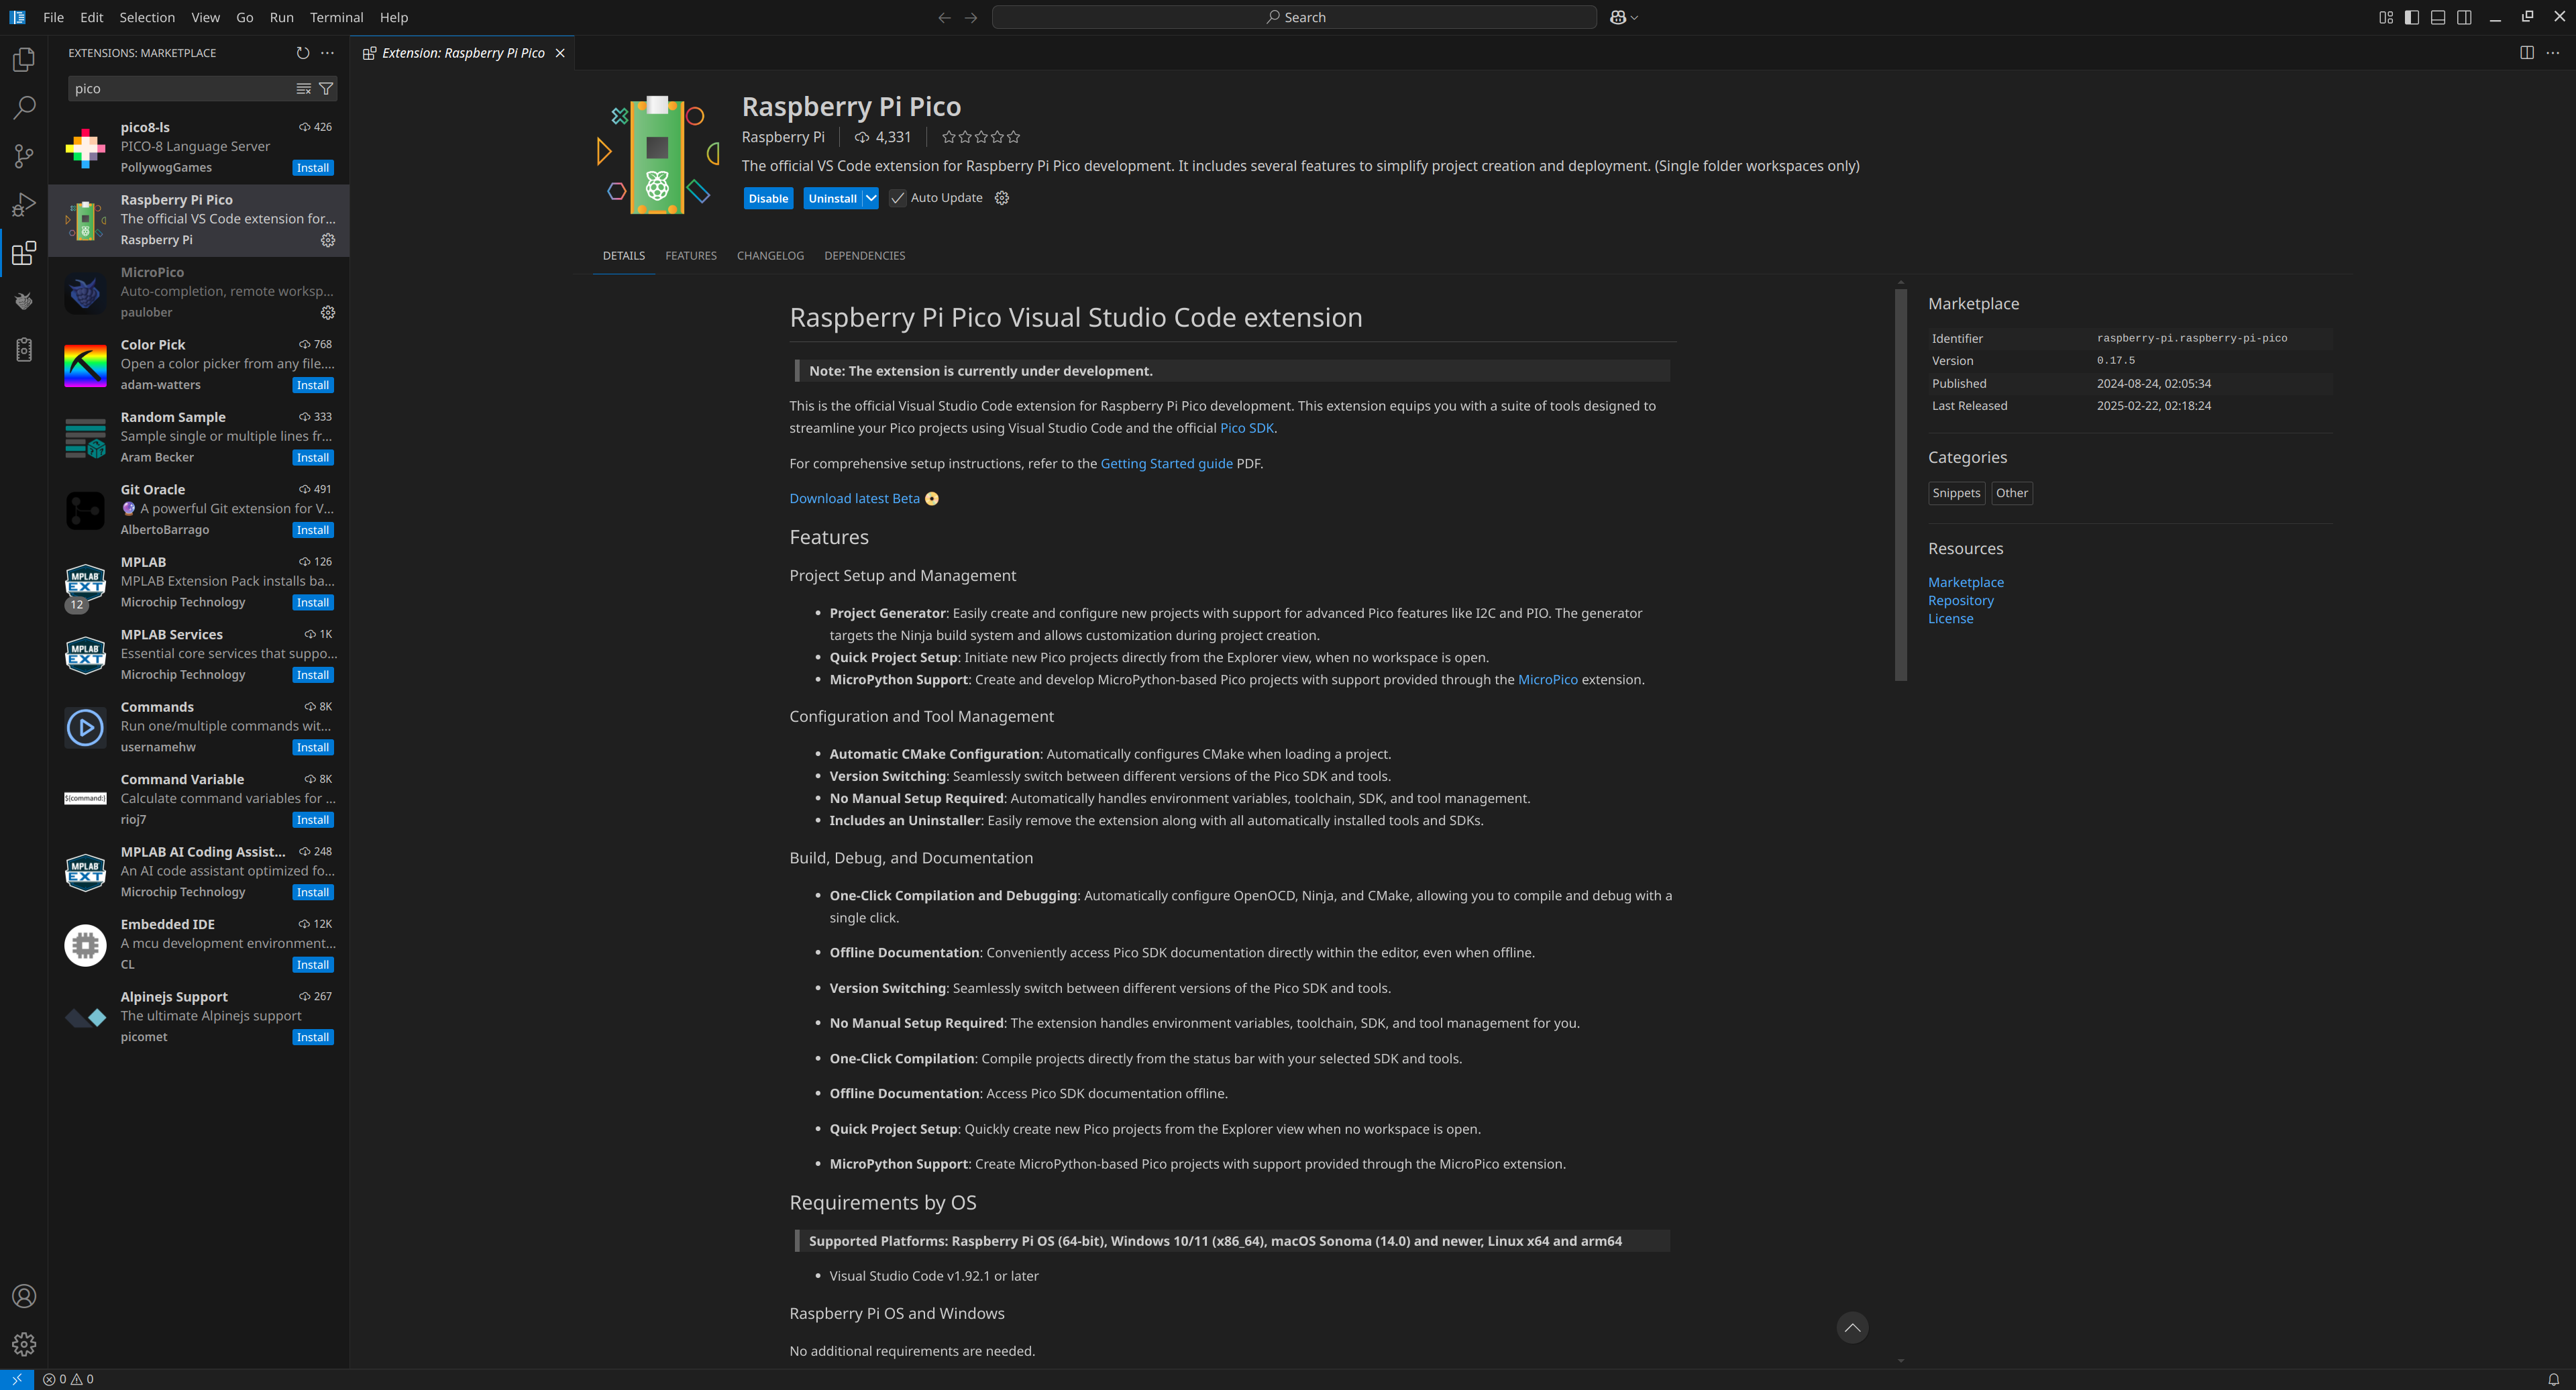Switch to the FEATURES tab
The height and width of the screenshot is (1390, 2576).
pos(691,256)
